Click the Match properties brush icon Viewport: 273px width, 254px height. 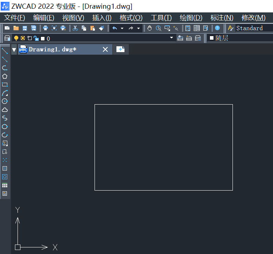pyautogui.click(x=101, y=28)
